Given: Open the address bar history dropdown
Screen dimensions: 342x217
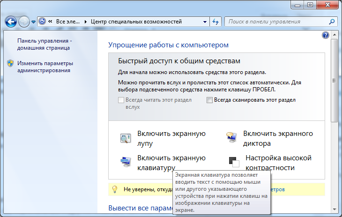Looking at the screenshot, I should tap(205, 22).
